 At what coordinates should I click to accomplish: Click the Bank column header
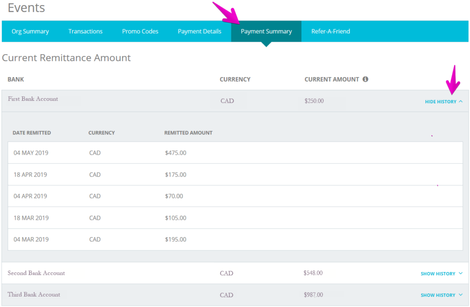tap(15, 79)
